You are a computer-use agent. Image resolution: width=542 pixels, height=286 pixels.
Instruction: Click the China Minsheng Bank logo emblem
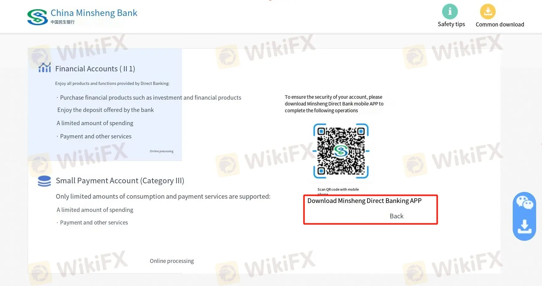(37, 17)
